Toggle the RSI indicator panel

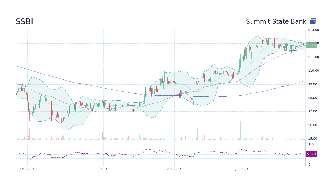coord(156,153)
